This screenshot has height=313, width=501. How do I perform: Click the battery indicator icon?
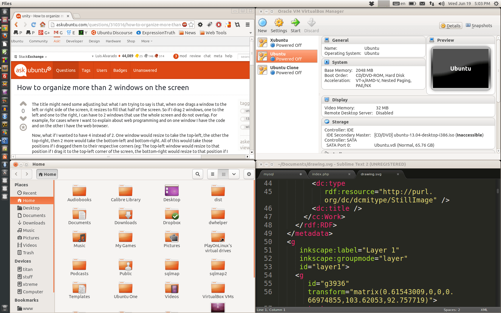(412, 4)
